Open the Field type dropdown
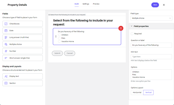This screenshot has height=105, width=174. (151, 18)
